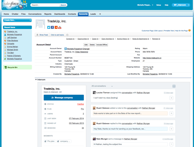
Task: Click the plus tab to view all tabs
Action: click(x=100, y=14)
